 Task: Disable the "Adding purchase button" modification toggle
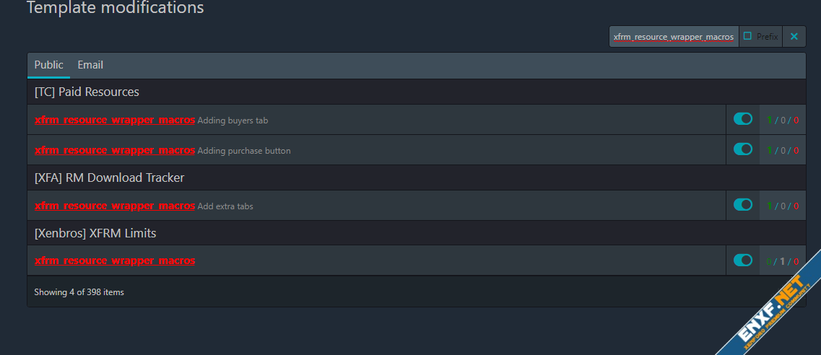(x=743, y=149)
